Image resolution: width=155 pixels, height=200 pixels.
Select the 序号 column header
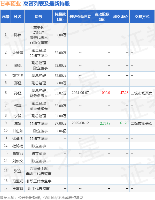pos(6,17)
